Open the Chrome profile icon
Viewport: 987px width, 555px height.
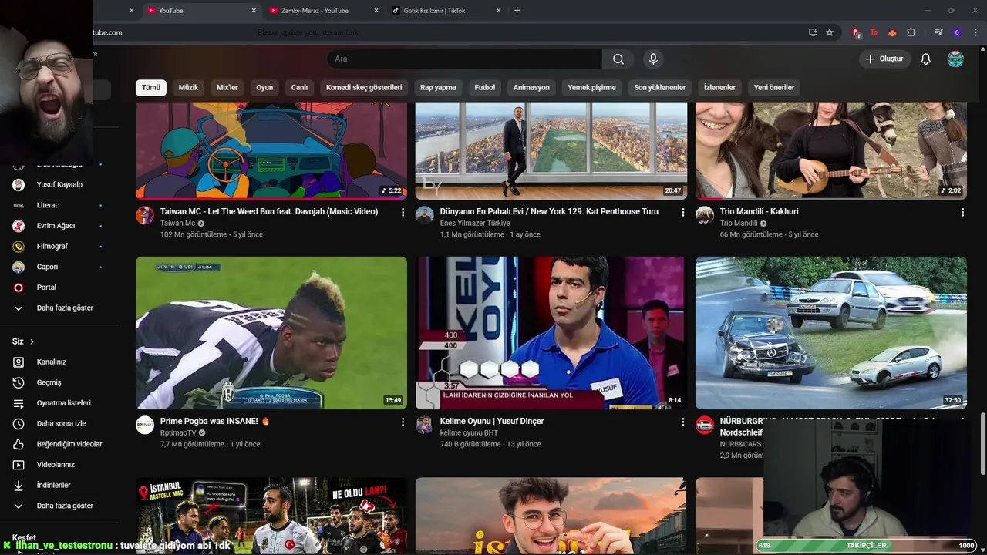pyautogui.click(x=957, y=32)
